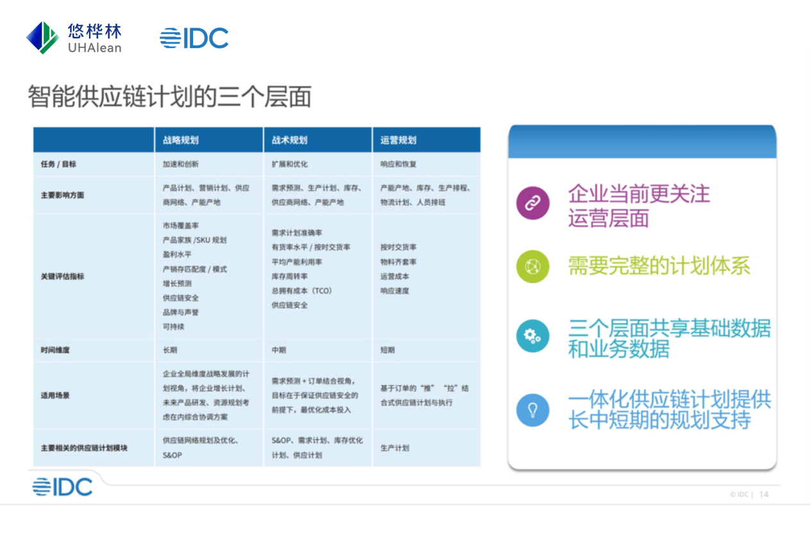811x540 pixels.
Task: Click the IDC logo in footer
Action: [63, 487]
